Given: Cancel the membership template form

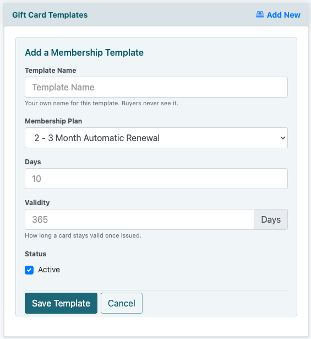Looking at the screenshot, I should pyautogui.click(x=122, y=303).
